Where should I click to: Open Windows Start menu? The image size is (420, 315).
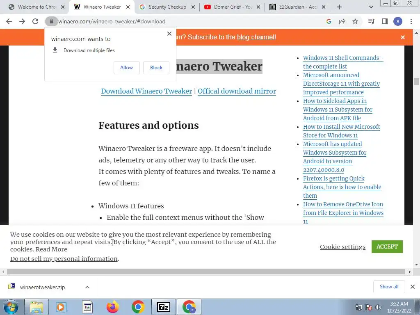[x=11, y=307]
